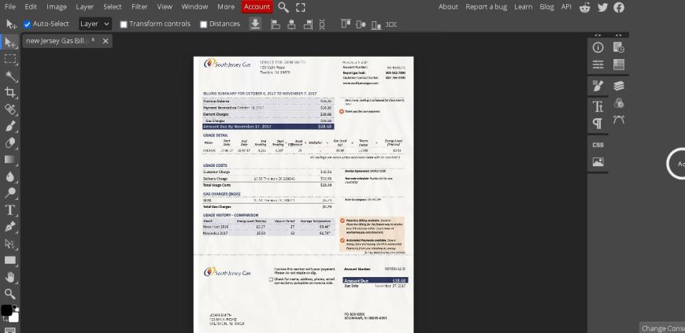
Task: Distribute layers horizontally with even spacing
Action: click(391, 24)
